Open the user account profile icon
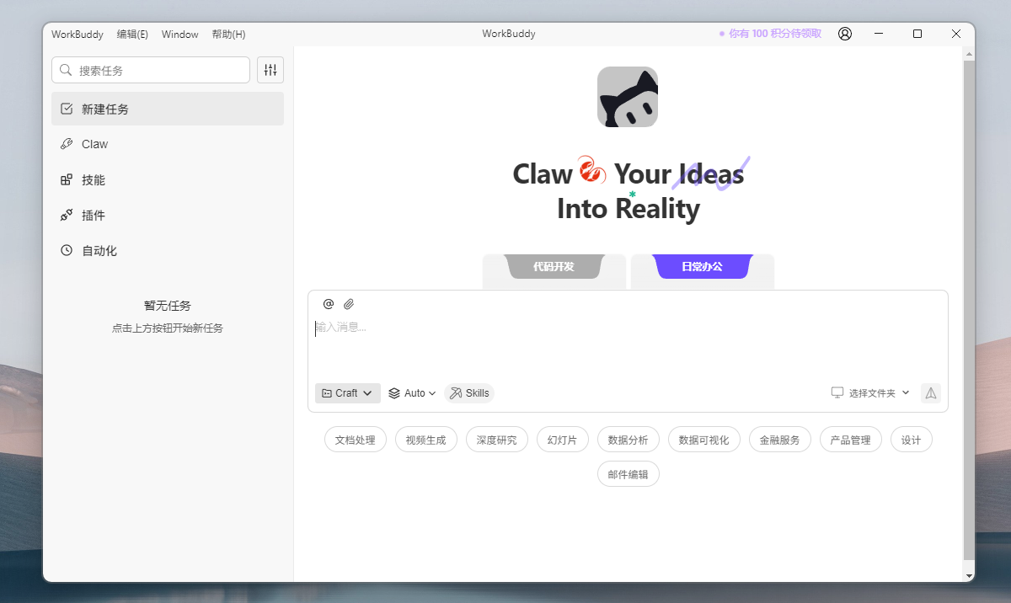The height and width of the screenshot is (603, 1011). click(x=845, y=34)
